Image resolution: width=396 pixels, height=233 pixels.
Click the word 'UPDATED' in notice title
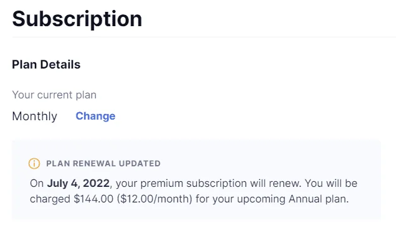click(x=139, y=163)
